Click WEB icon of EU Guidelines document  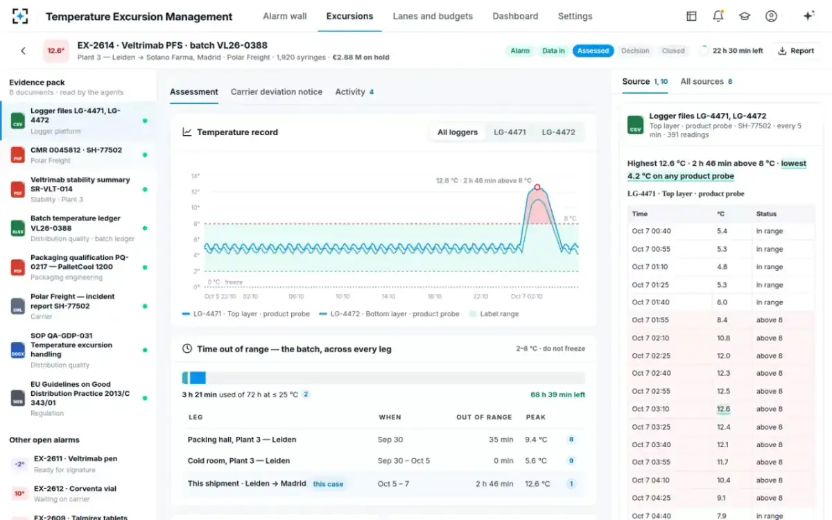coord(18,398)
